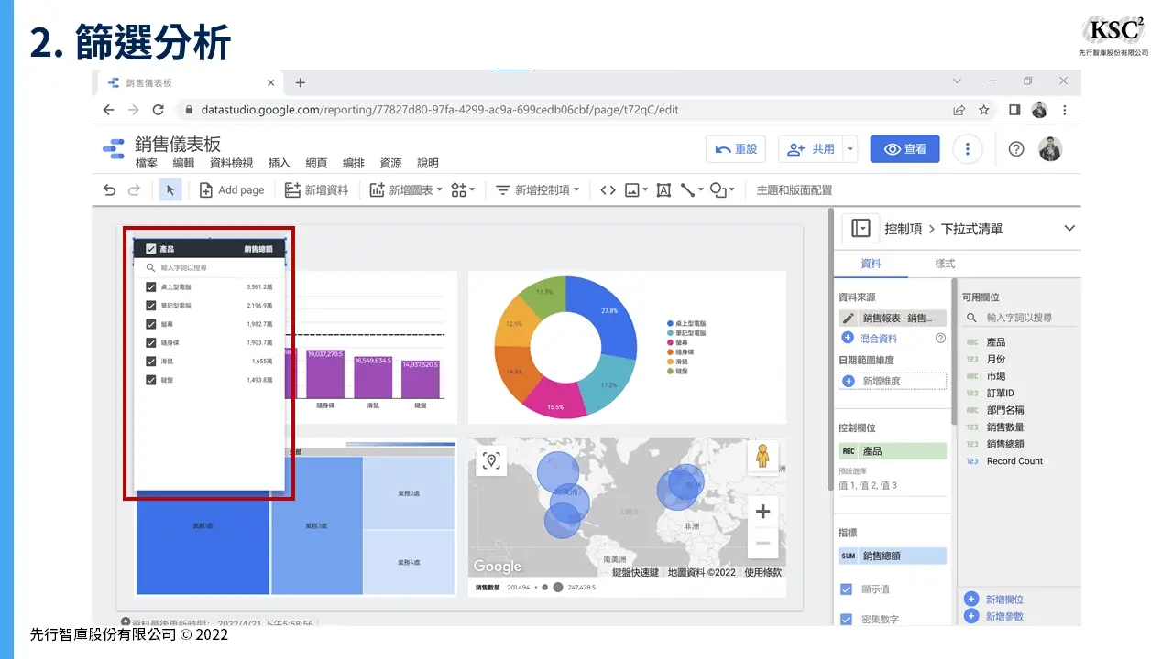Click the Add page button
The image size is (1173, 659).
tap(232, 190)
